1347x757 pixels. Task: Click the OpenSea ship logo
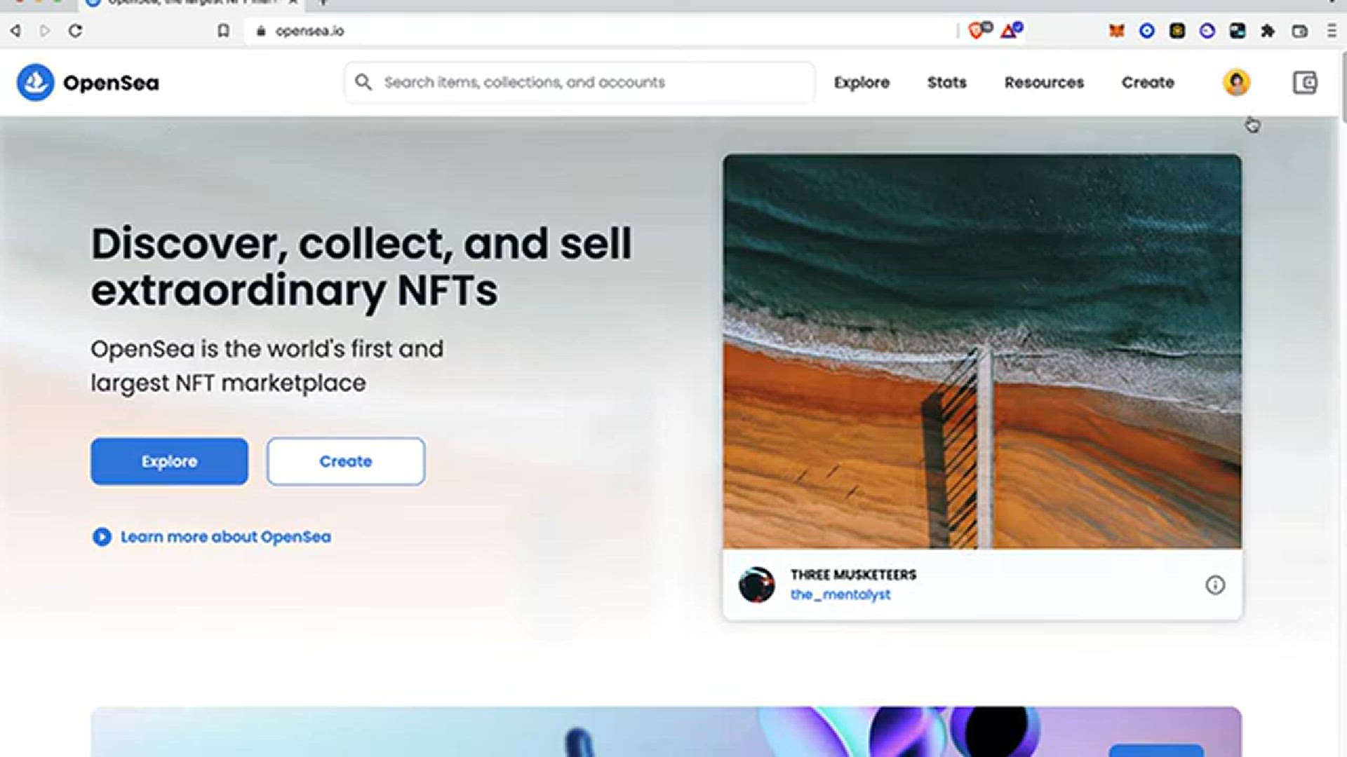click(x=35, y=83)
